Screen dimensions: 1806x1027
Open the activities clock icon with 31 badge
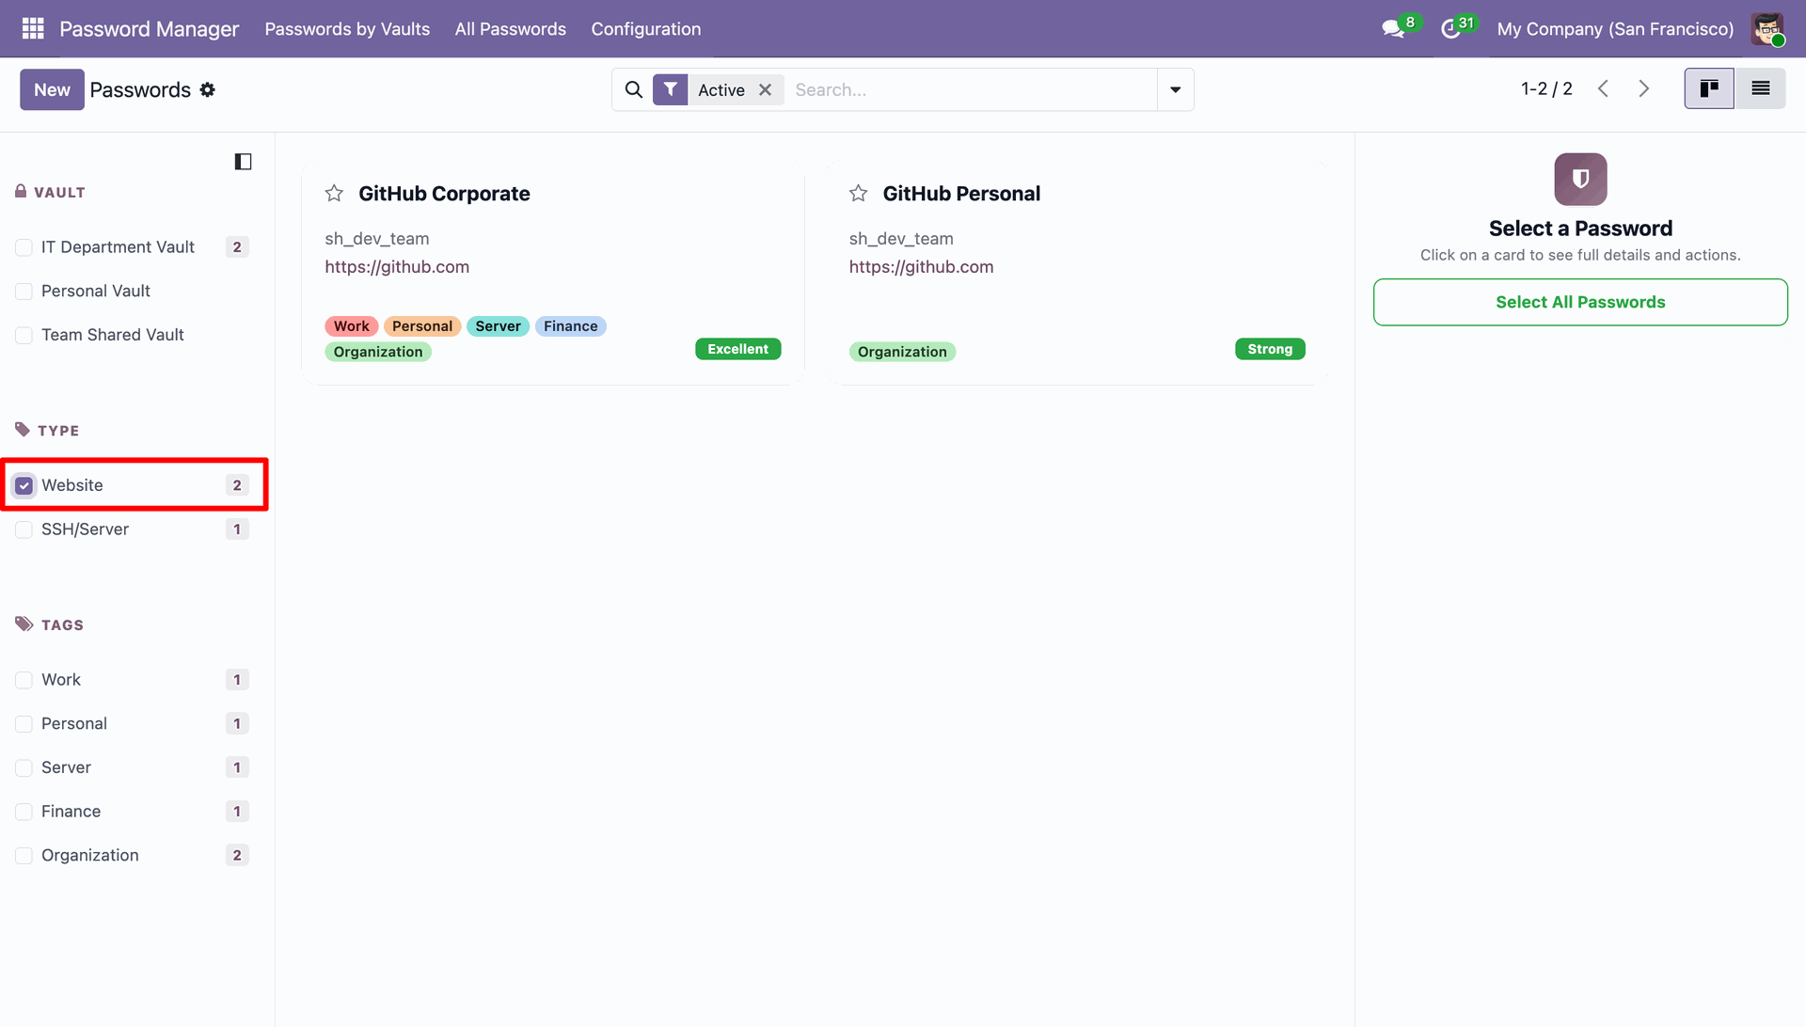click(x=1450, y=29)
